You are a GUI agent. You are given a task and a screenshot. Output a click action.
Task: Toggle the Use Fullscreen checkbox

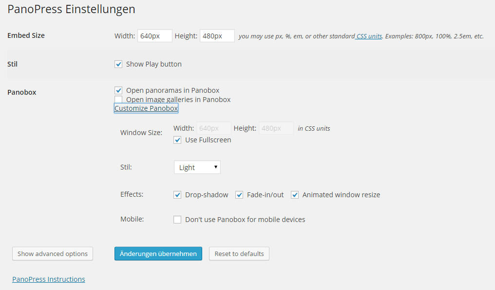[177, 140]
